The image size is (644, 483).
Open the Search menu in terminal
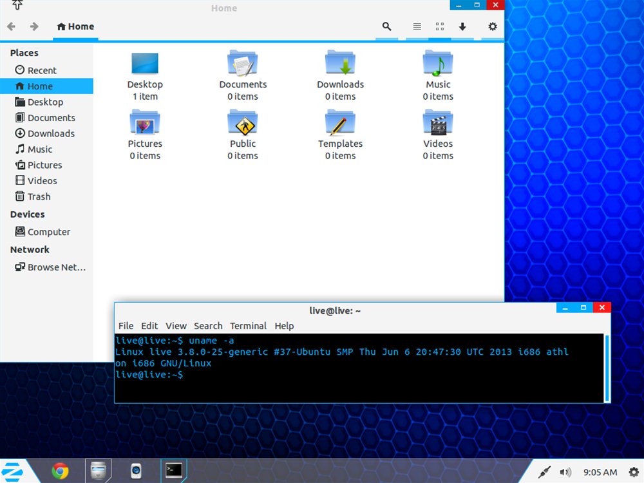tap(208, 326)
